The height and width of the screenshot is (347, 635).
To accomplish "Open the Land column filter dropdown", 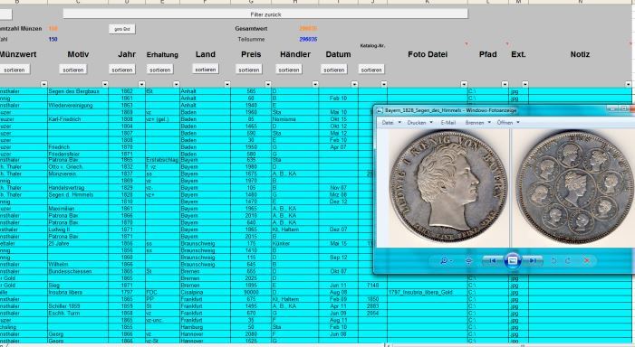I will [x=226, y=84].
